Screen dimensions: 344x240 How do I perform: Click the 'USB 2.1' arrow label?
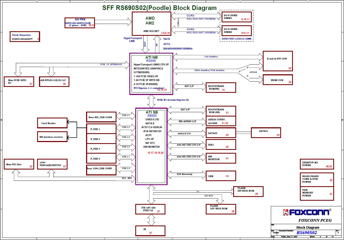126,157
